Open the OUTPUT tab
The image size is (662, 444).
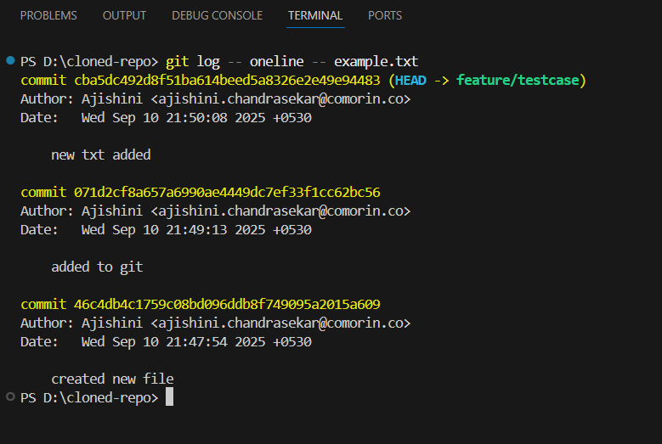[124, 15]
